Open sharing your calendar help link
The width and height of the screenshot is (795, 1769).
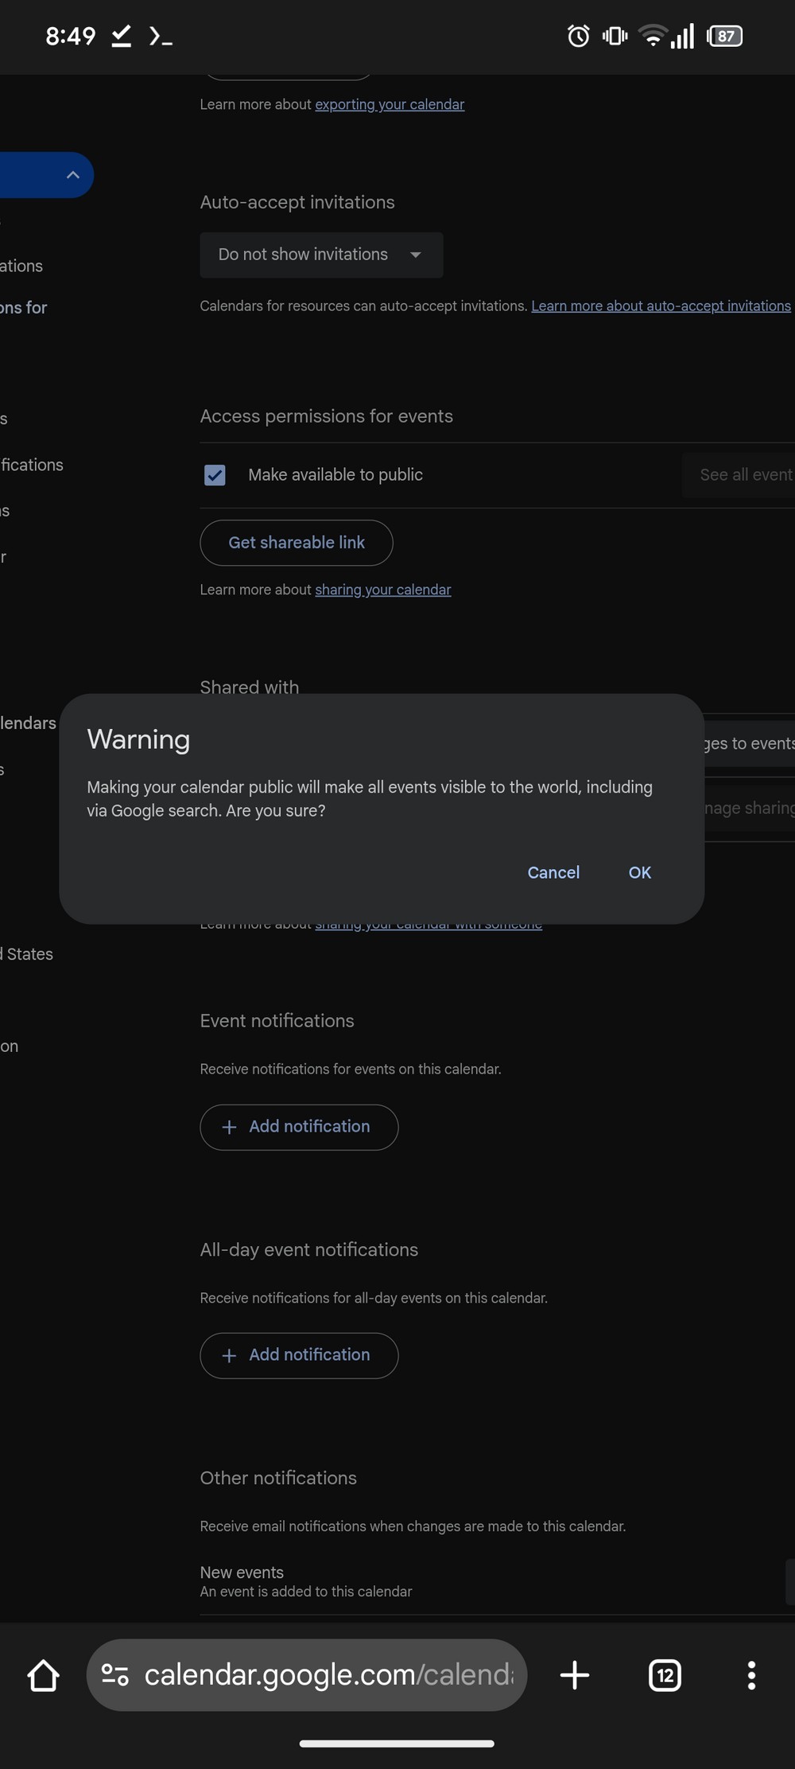(382, 590)
